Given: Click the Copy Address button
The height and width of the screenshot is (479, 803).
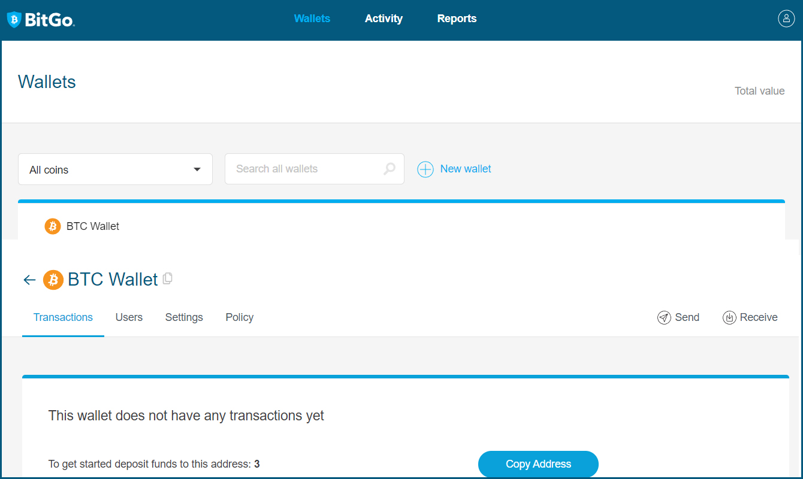Looking at the screenshot, I should 538,464.
